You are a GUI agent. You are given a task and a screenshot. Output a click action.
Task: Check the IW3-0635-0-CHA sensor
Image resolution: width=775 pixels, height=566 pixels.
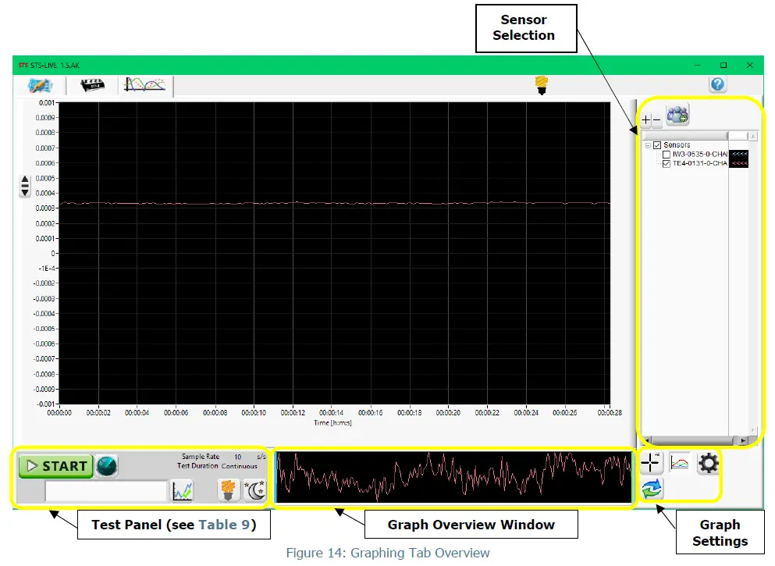tap(667, 154)
